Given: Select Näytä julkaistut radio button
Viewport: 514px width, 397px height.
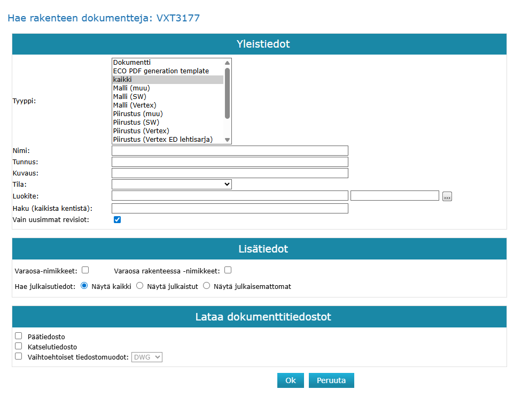Looking at the screenshot, I should (x=140, y=286).
